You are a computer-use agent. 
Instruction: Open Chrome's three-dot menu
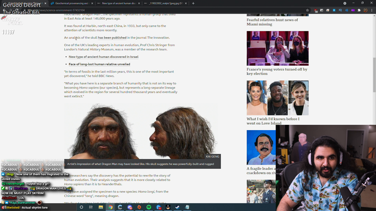372,11
